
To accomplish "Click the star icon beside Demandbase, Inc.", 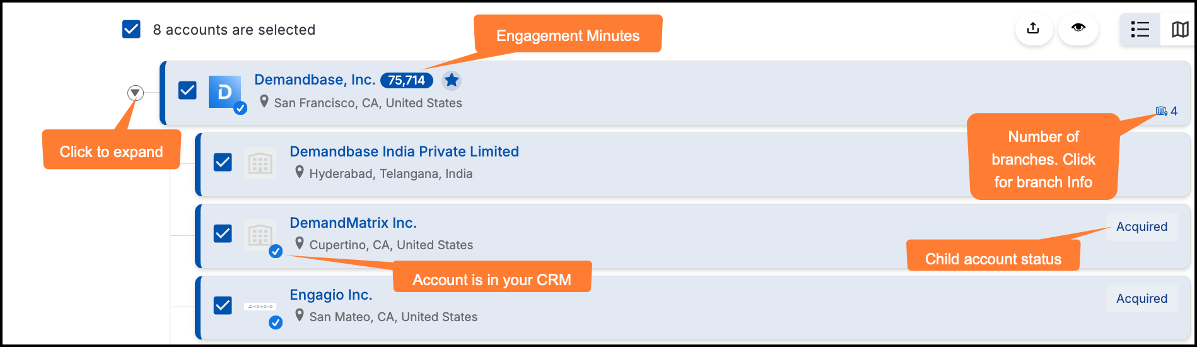I will [451, 80].
